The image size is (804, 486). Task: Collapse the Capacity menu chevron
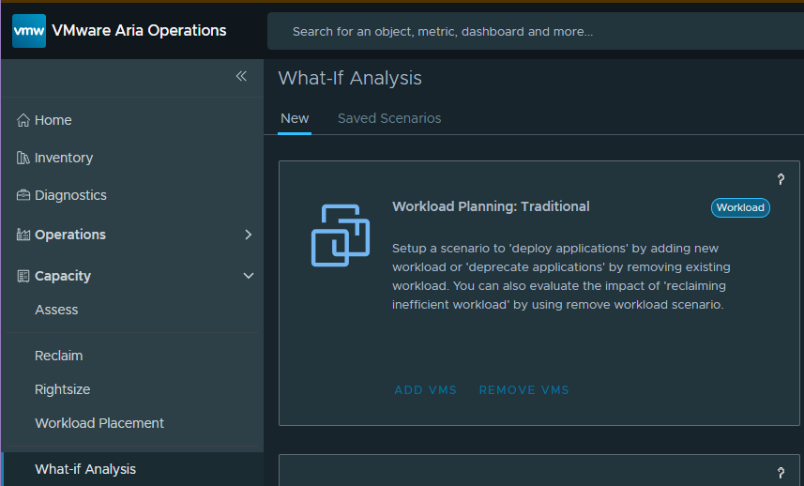click(x=249, y=276)
